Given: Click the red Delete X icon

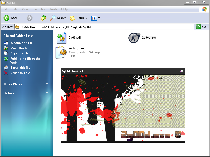Looking at the screenshot, I should click(x=6, y=73).
